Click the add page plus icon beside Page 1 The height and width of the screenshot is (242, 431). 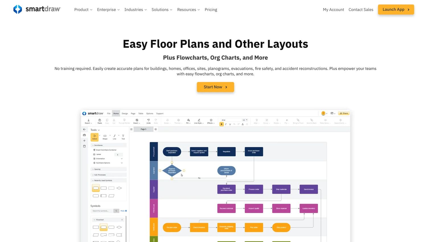coord(156,129)
